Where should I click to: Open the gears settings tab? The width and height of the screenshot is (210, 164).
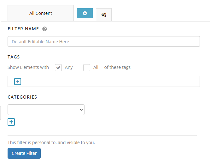pyautogui.click(x=104, y=15)
